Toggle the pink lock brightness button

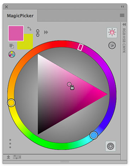click(112, 32)
